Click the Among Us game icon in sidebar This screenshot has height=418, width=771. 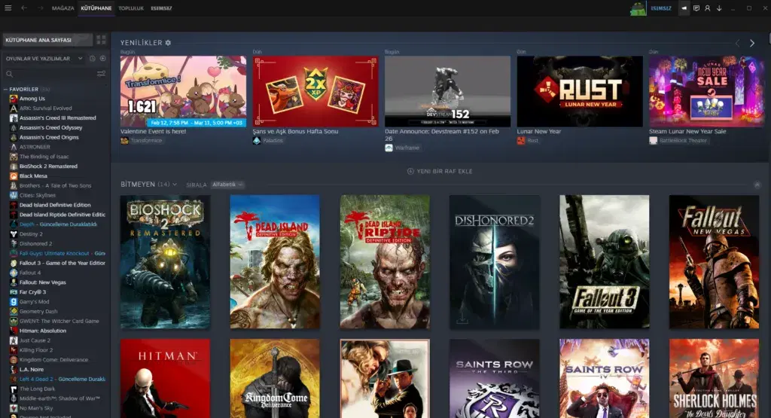pos(14,99)
